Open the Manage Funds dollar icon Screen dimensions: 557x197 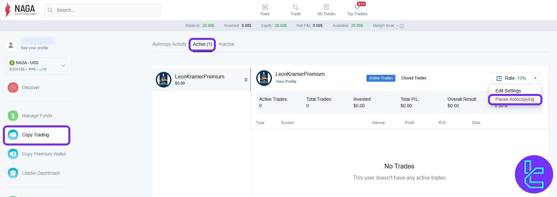coord(13,116)
